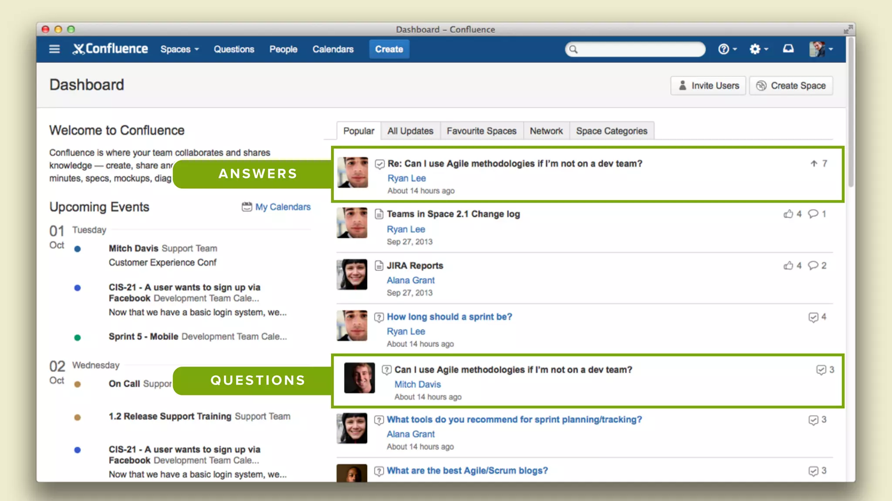Click the comment icon on JIRA Reports
This screenshot has height=501, width=892.
point(813,265)
